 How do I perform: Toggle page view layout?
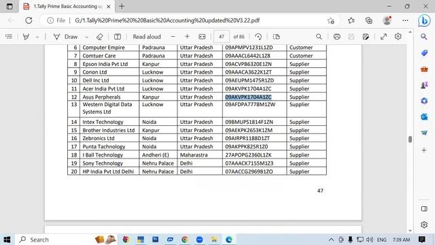click(277, 36)
